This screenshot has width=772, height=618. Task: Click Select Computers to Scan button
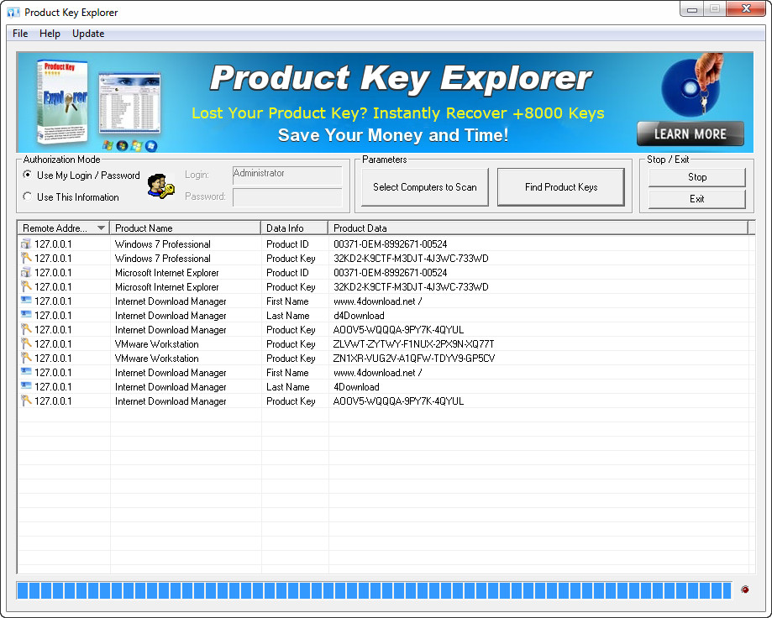click(x=425, y=187)
